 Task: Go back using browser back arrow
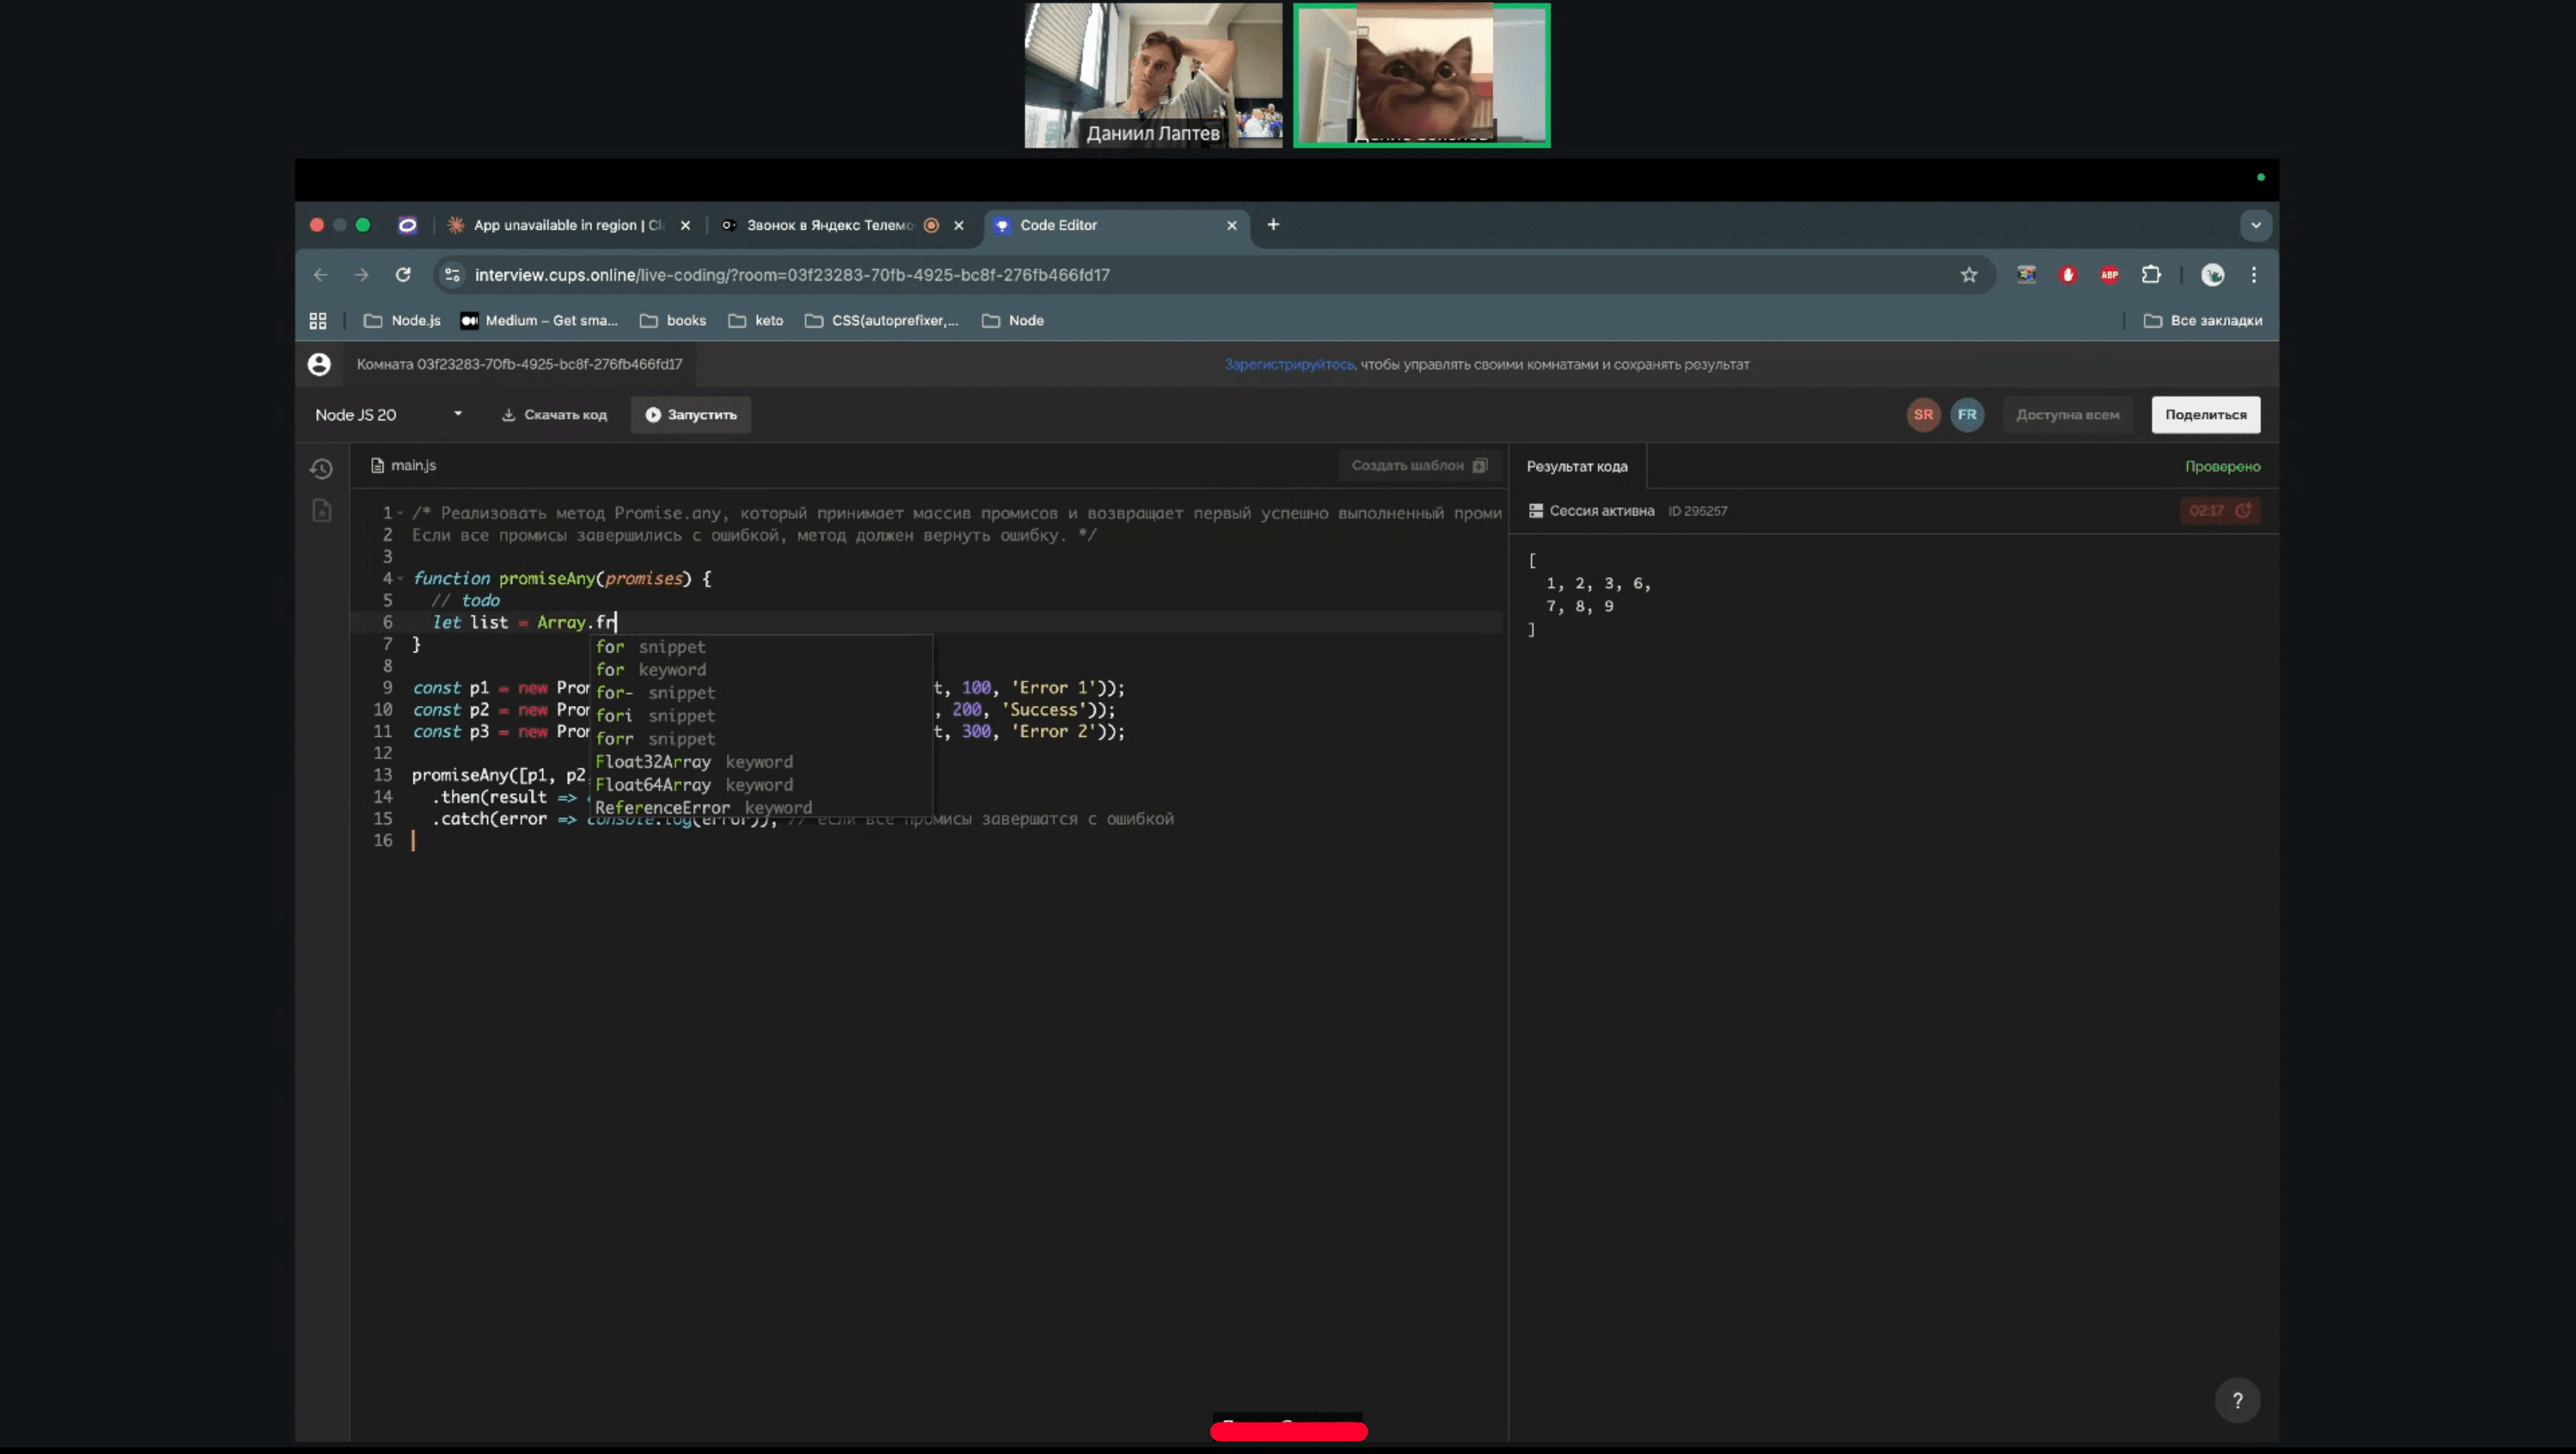click(x=320, y=275)
